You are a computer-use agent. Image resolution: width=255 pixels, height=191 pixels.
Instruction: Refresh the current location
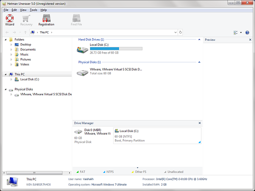pyautogui.click(x=180, y=32)
